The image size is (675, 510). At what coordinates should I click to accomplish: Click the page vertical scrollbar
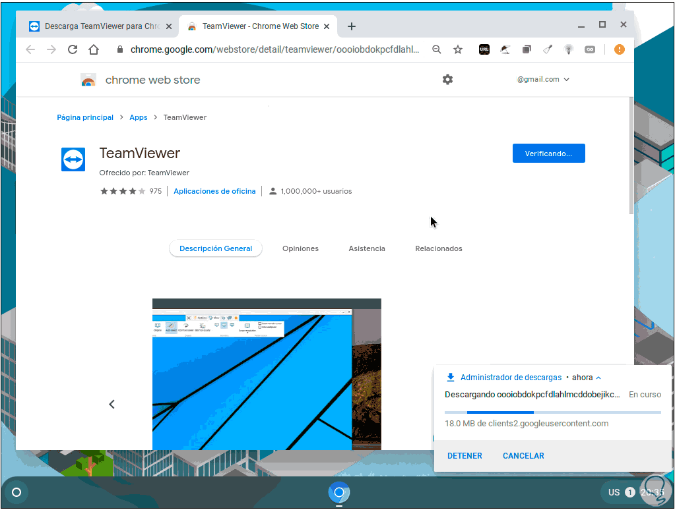(631, 156)
